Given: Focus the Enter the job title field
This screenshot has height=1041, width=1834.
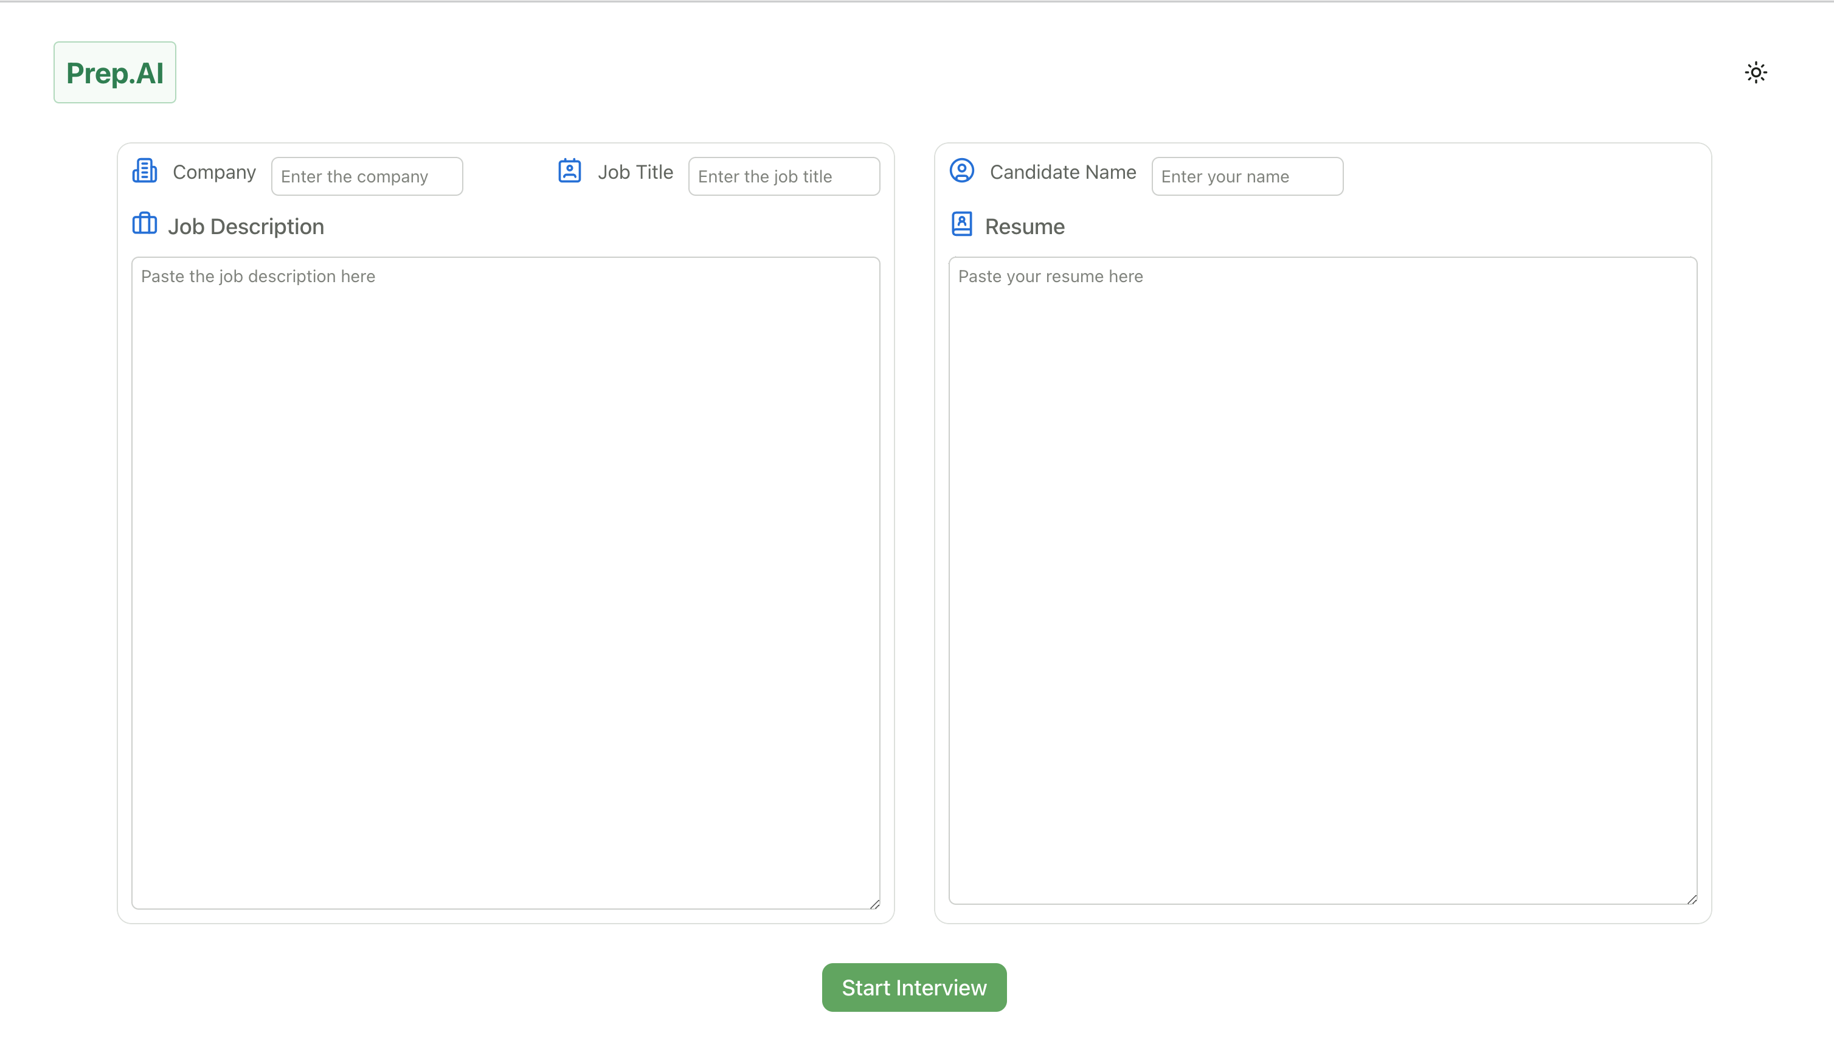Looking at the screenshot, I should tap(784, 176).
